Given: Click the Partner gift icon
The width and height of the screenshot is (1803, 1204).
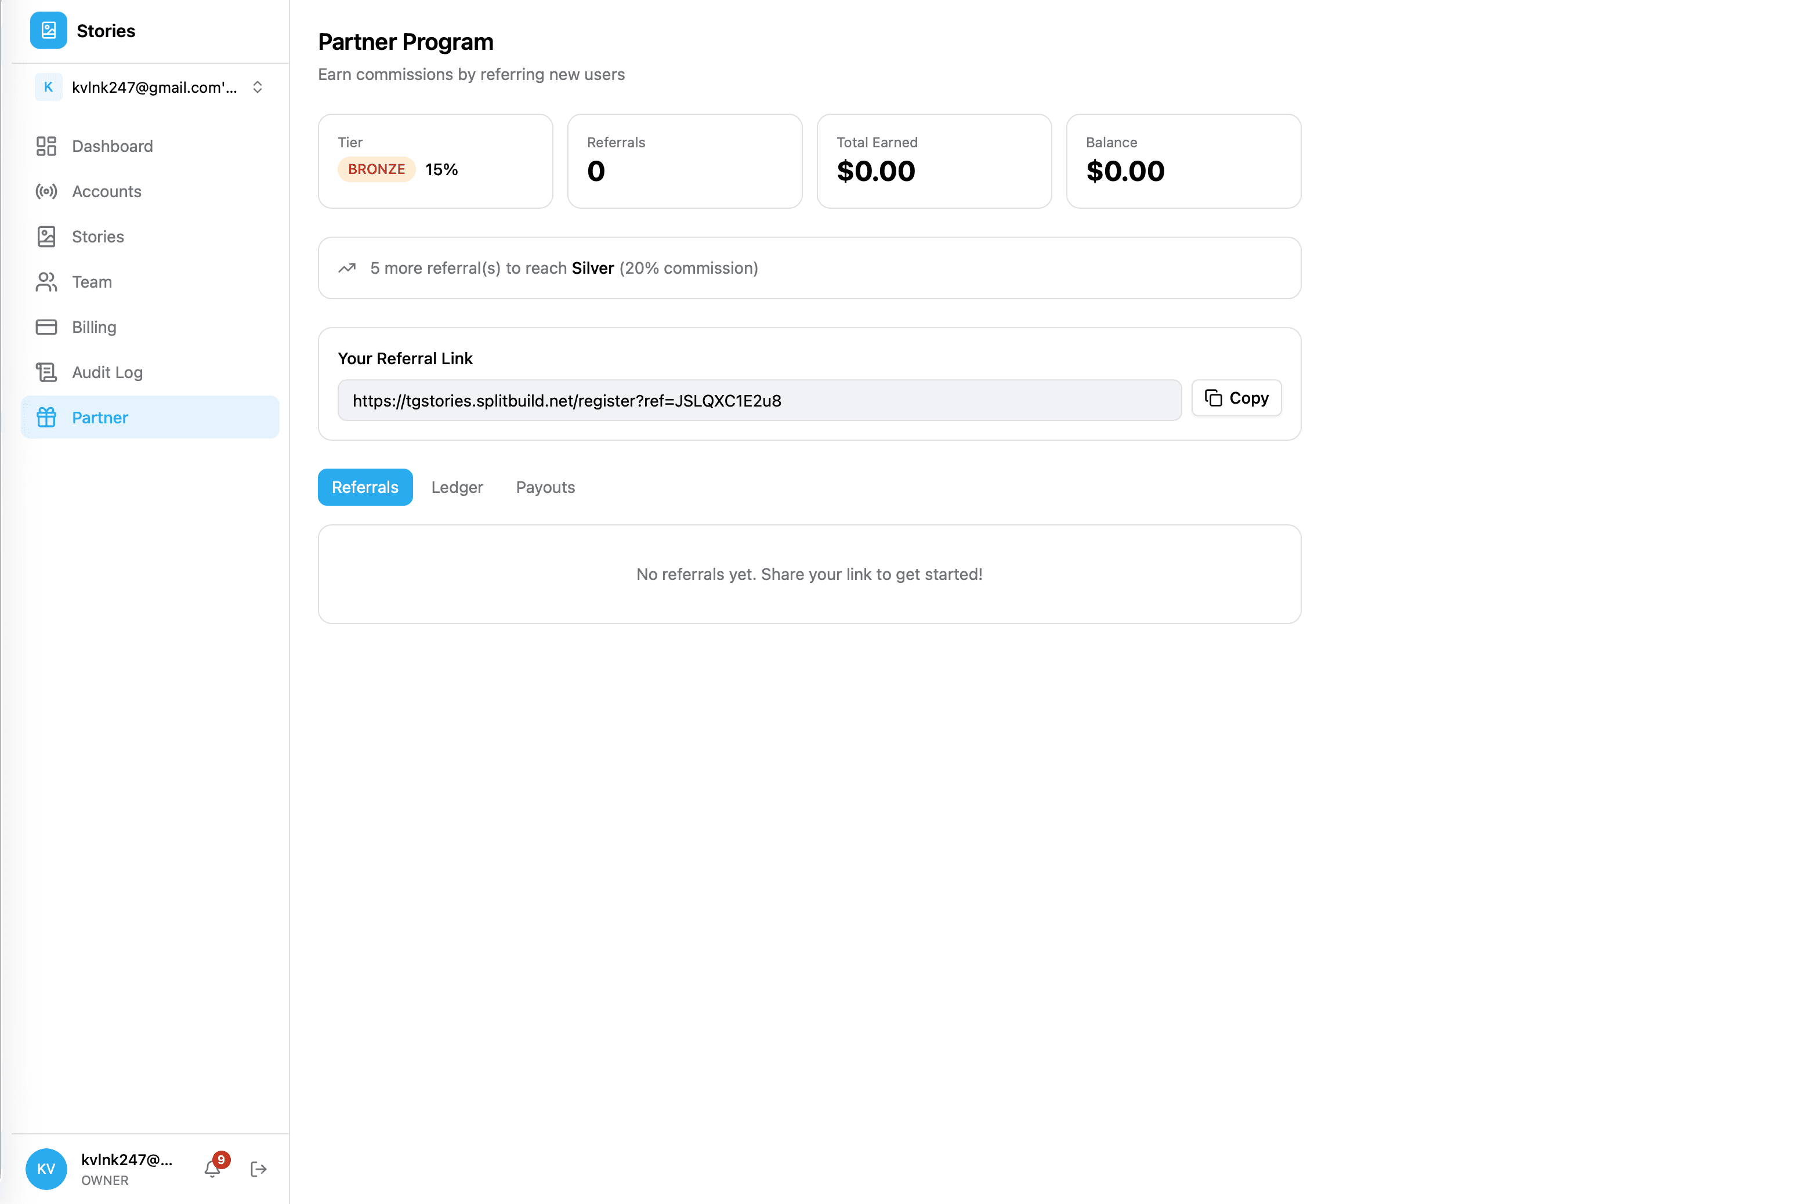Looking at the screenshot, I should coord(46,418).
